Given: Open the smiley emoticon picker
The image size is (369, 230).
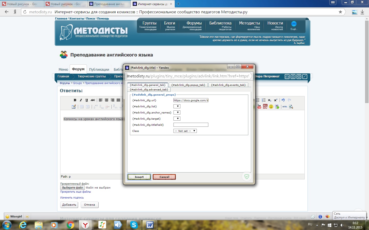Looking at the screenshot, I should click(x=271, y=107).
